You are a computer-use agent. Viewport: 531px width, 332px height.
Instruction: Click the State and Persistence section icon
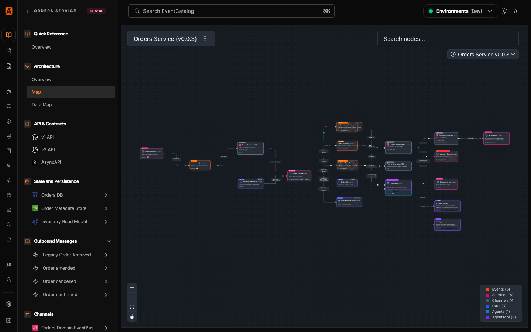pyautogui.click(x=27, y=181)
